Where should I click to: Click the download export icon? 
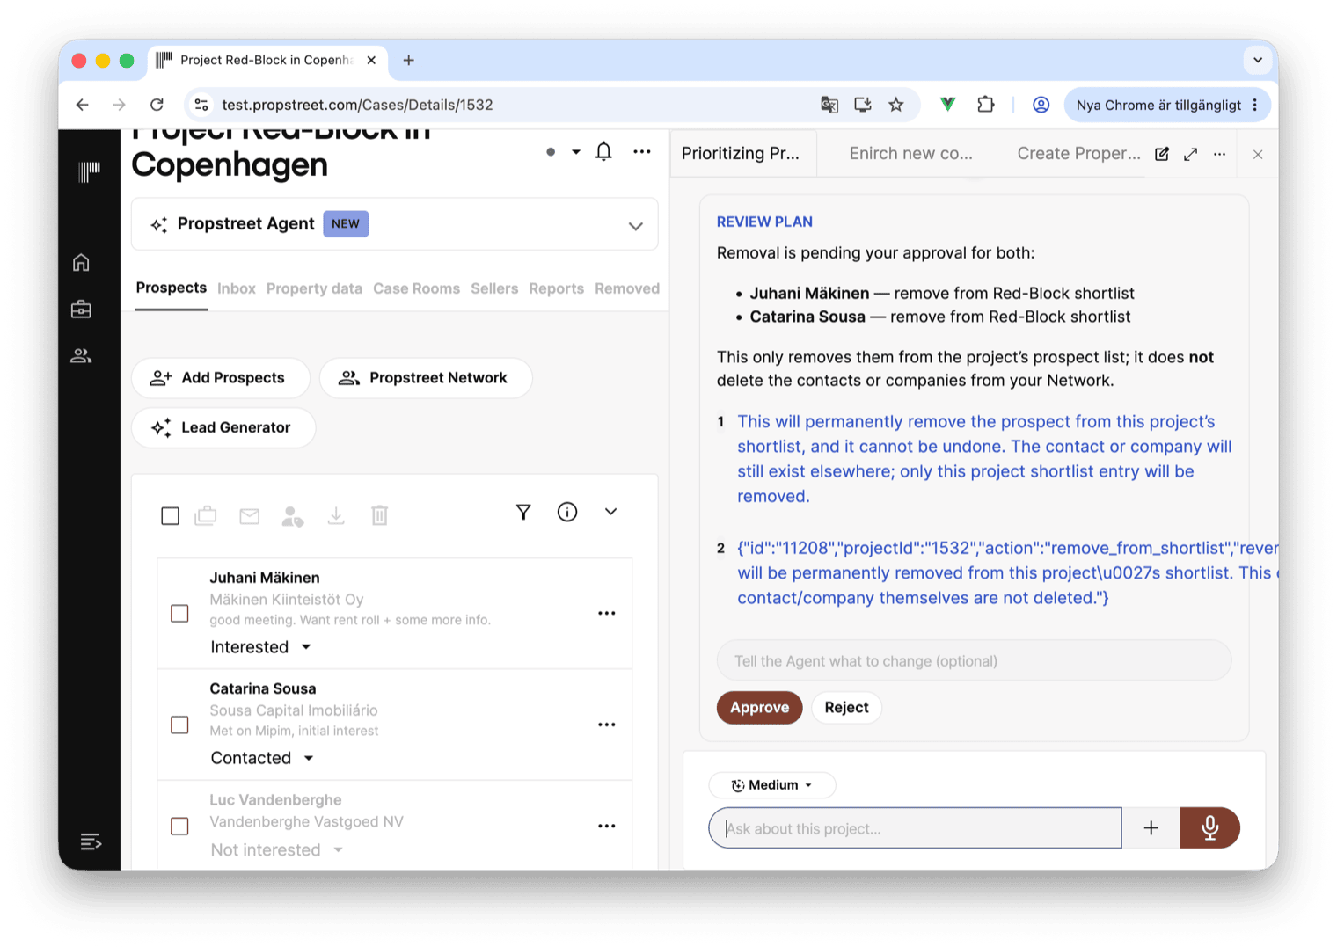336,515
